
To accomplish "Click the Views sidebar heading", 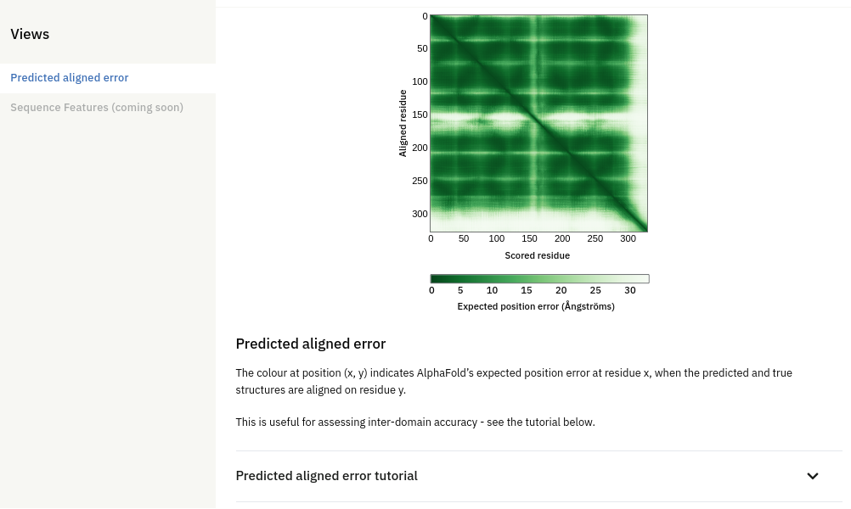I will 30,34.
